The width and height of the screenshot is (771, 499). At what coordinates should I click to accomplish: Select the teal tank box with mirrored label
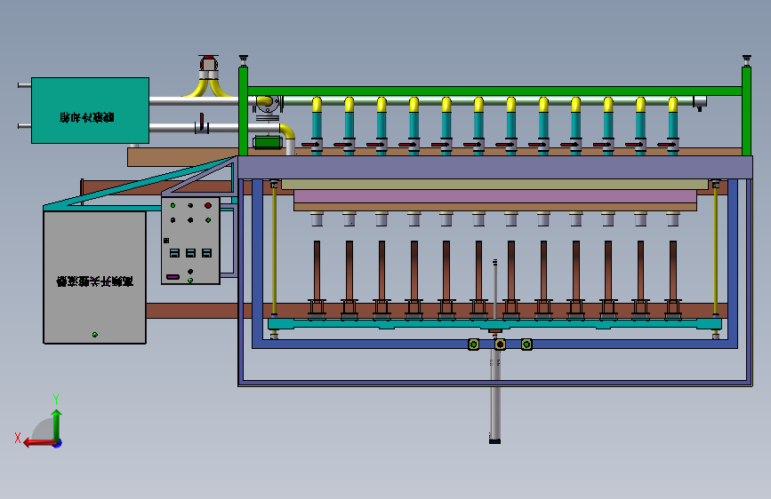pos(90,110)
